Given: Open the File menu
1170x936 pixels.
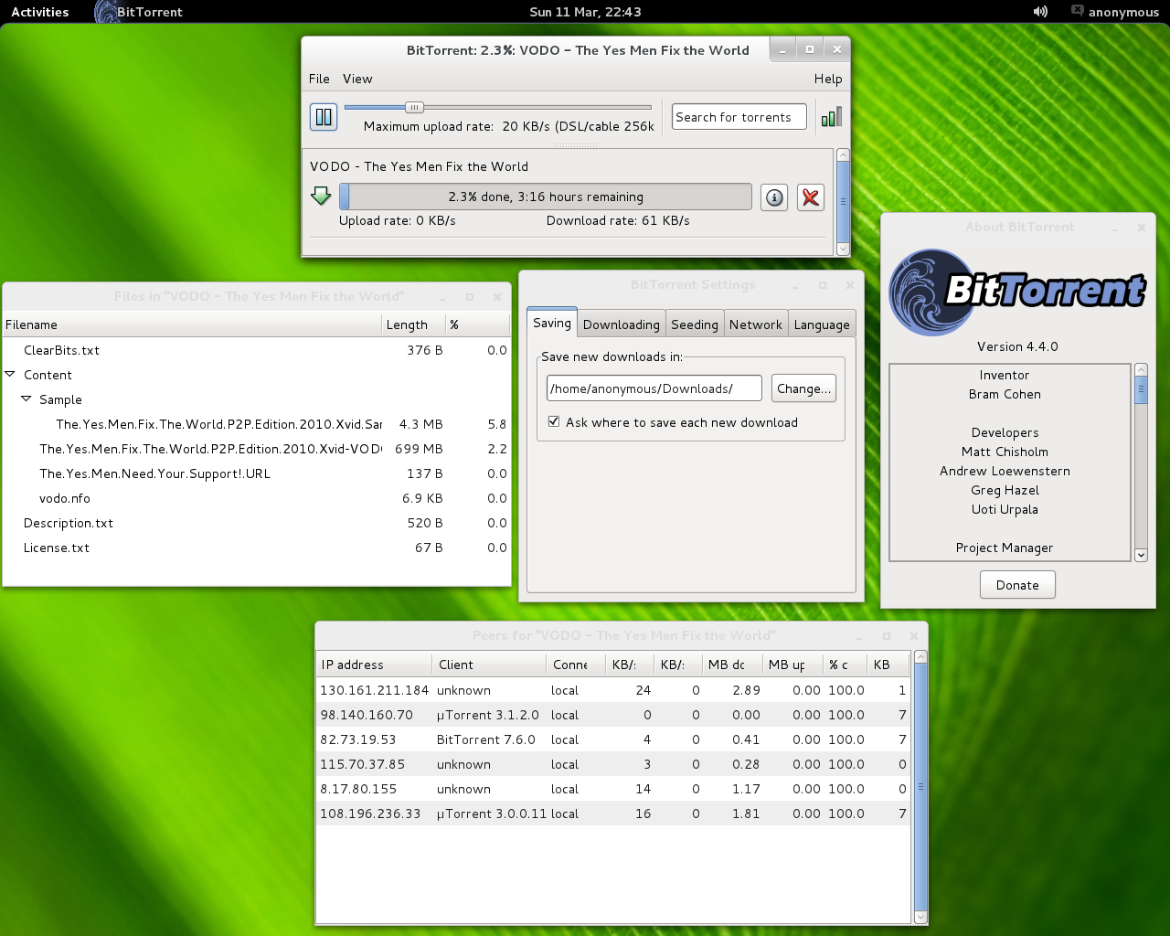Looking at the screenshot, I should tap(319, 79).
